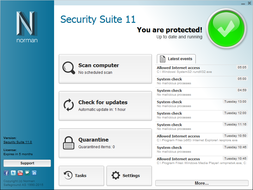The width and height of the screenshot is (253, 190).
Task: Select the Latest events tab
Action: click(x=176, y=59)
